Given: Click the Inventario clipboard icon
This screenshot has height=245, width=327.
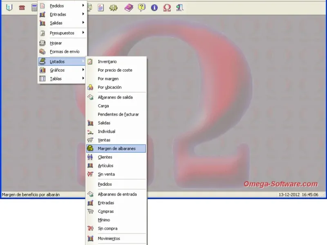Looking at the screenshot, I should [90, 62].
